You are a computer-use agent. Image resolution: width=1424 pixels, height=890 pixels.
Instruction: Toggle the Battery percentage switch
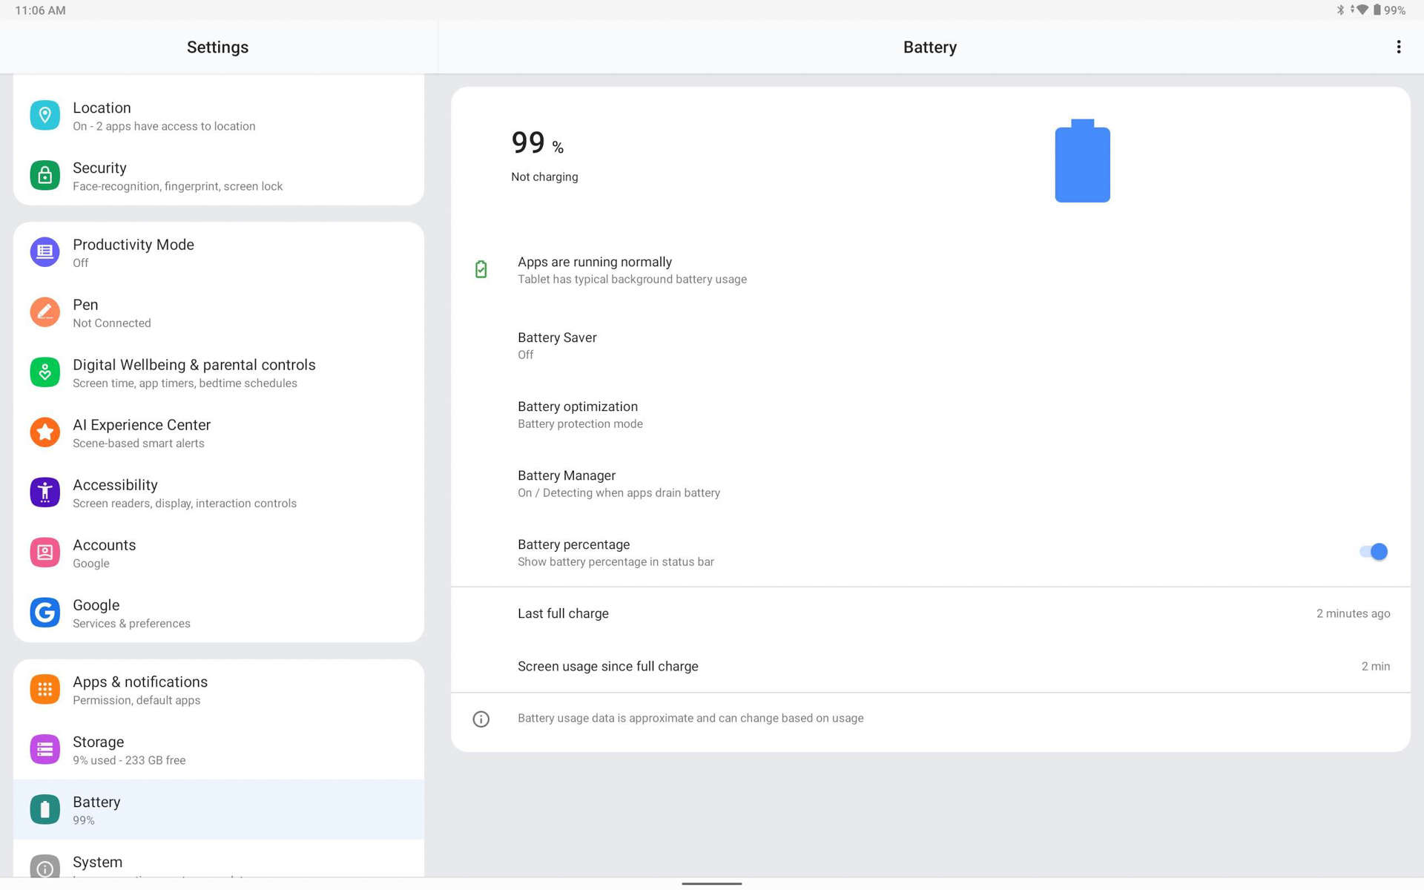click(x=1373, y=552)
